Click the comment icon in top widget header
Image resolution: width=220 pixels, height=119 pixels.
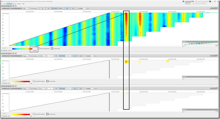pos(217,8)
